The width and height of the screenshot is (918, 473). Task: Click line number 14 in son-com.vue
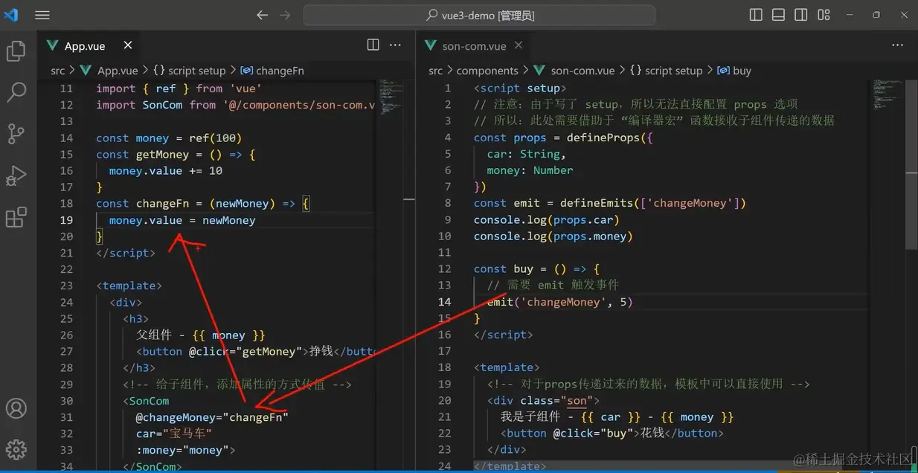(x=445, y=302)
